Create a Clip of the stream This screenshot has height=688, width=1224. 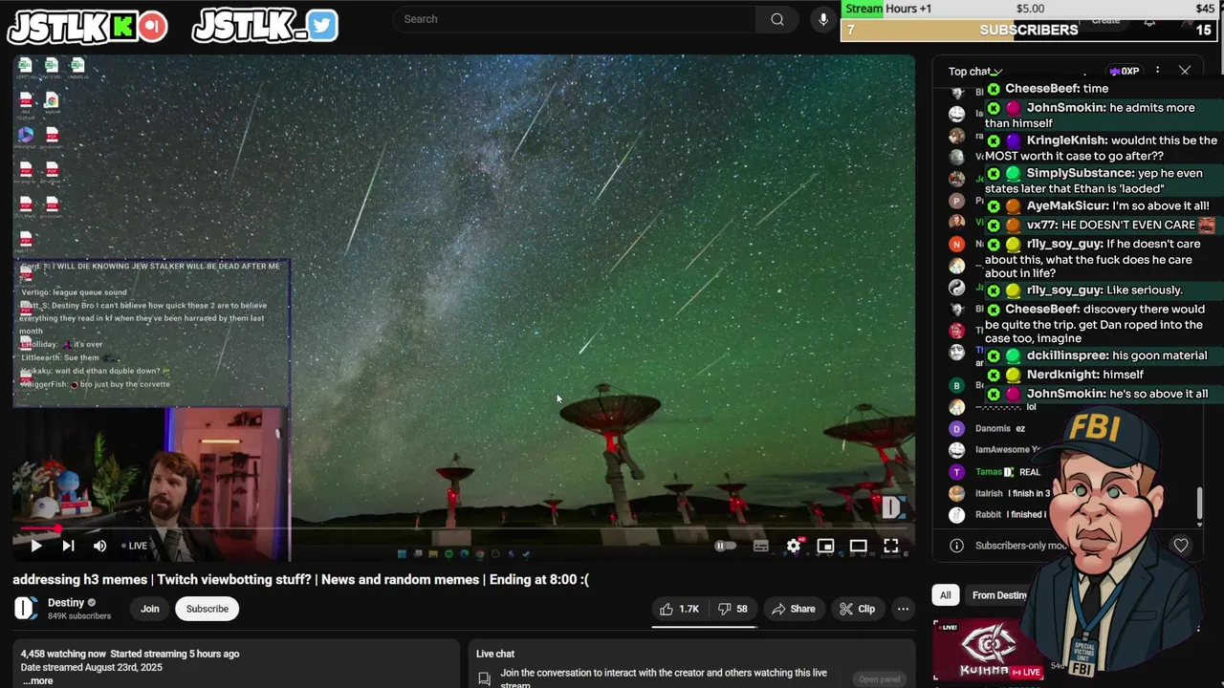point(857,609)
